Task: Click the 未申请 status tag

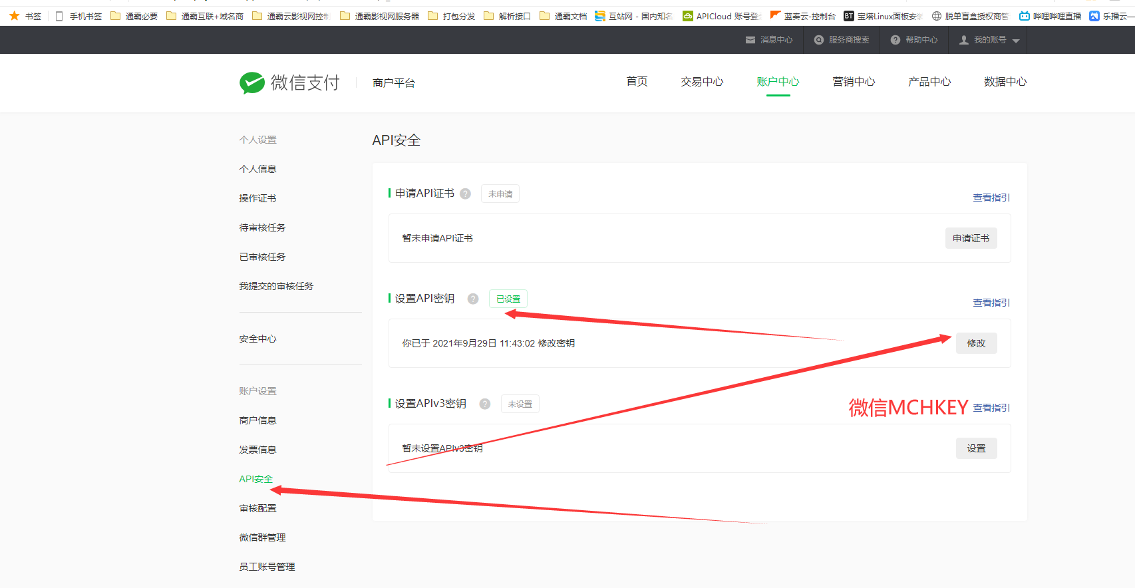Action: pyautogui.click(x=500, y=194)
